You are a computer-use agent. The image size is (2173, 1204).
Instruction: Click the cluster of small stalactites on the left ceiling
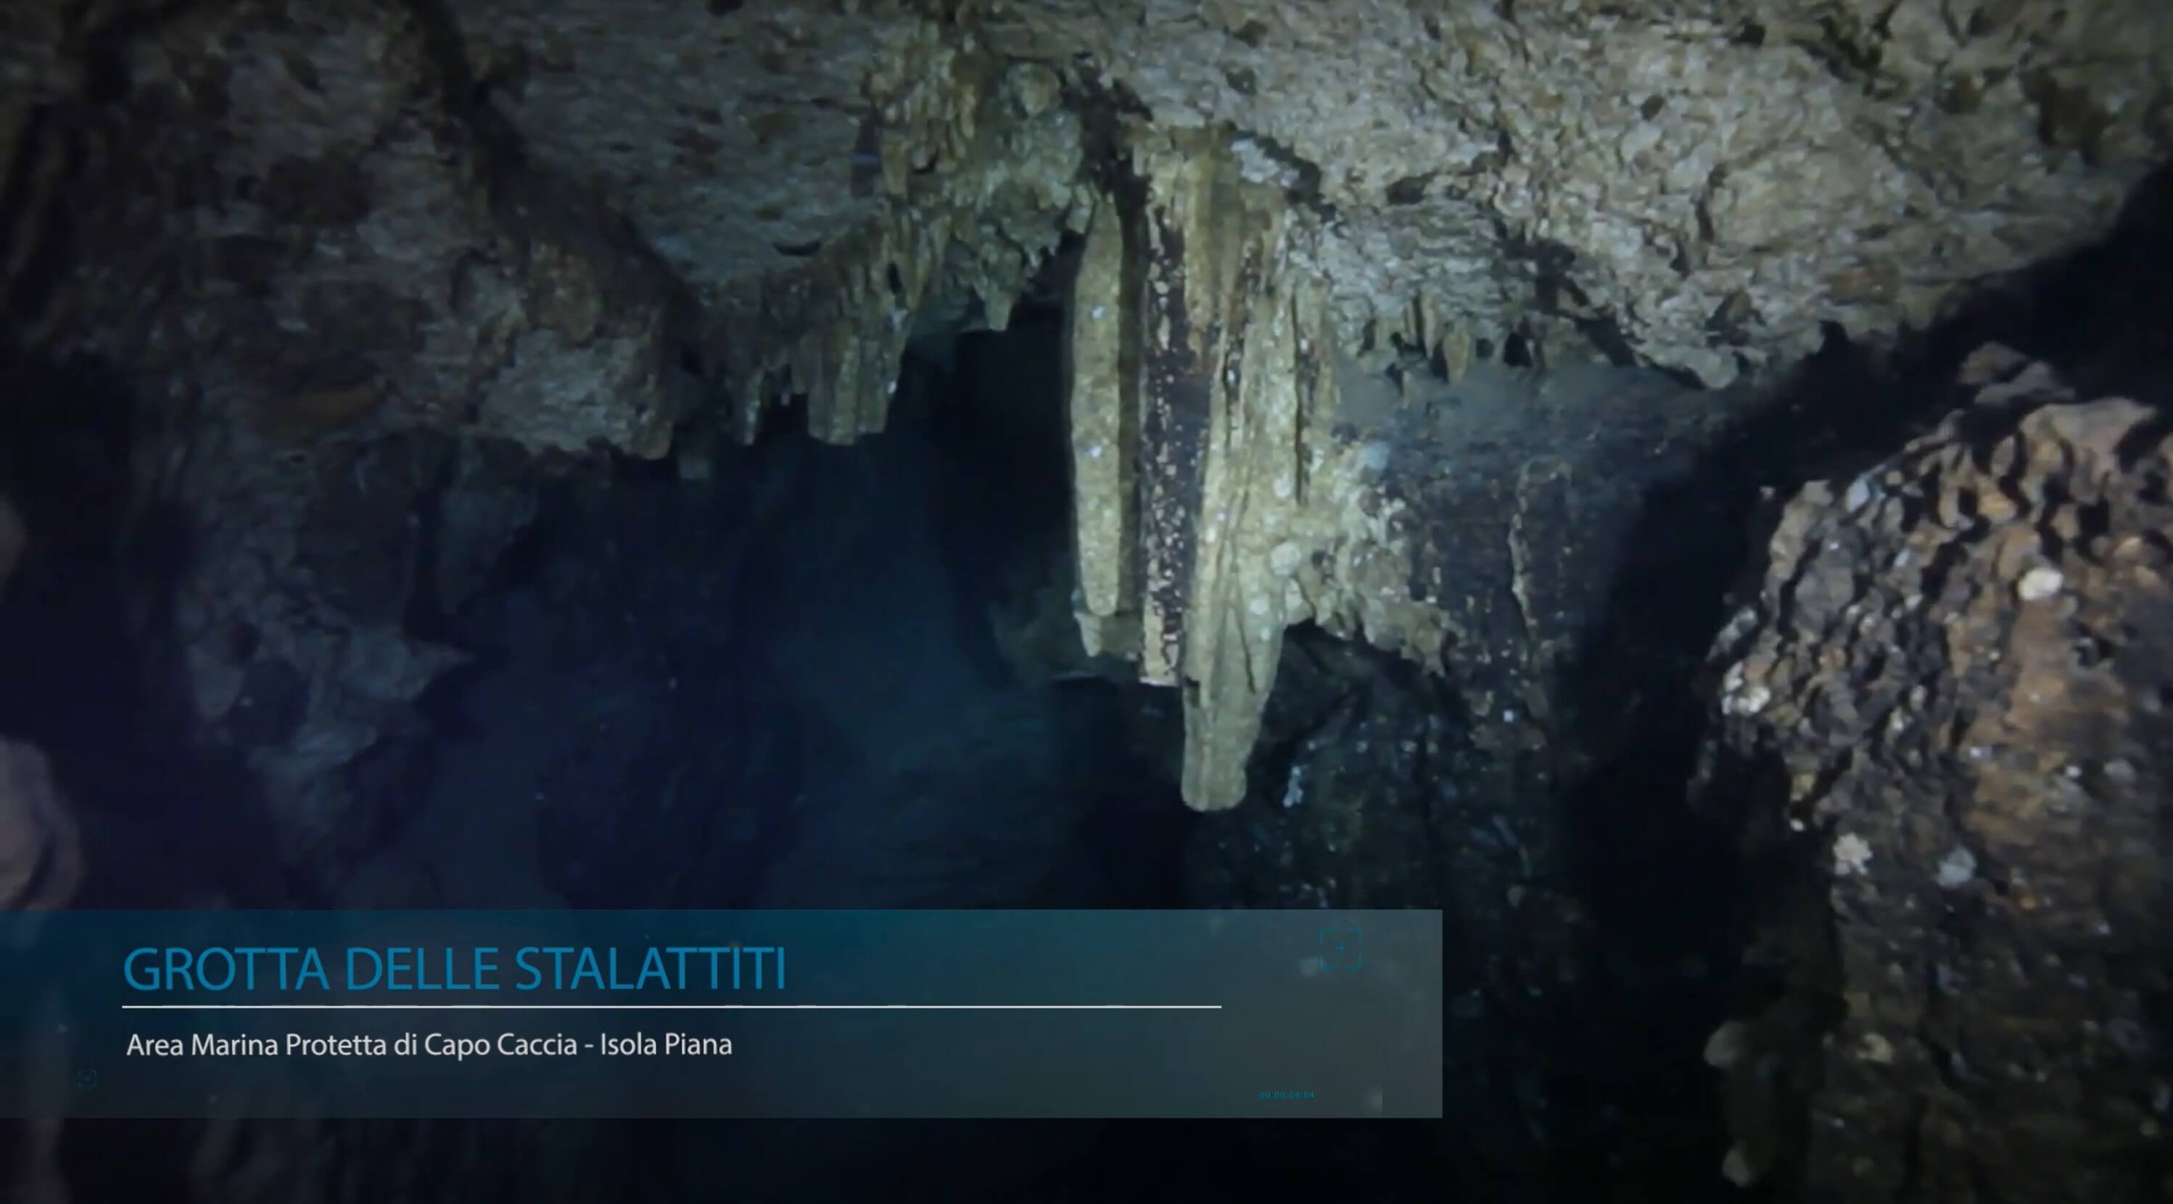[x=844, y=371]
